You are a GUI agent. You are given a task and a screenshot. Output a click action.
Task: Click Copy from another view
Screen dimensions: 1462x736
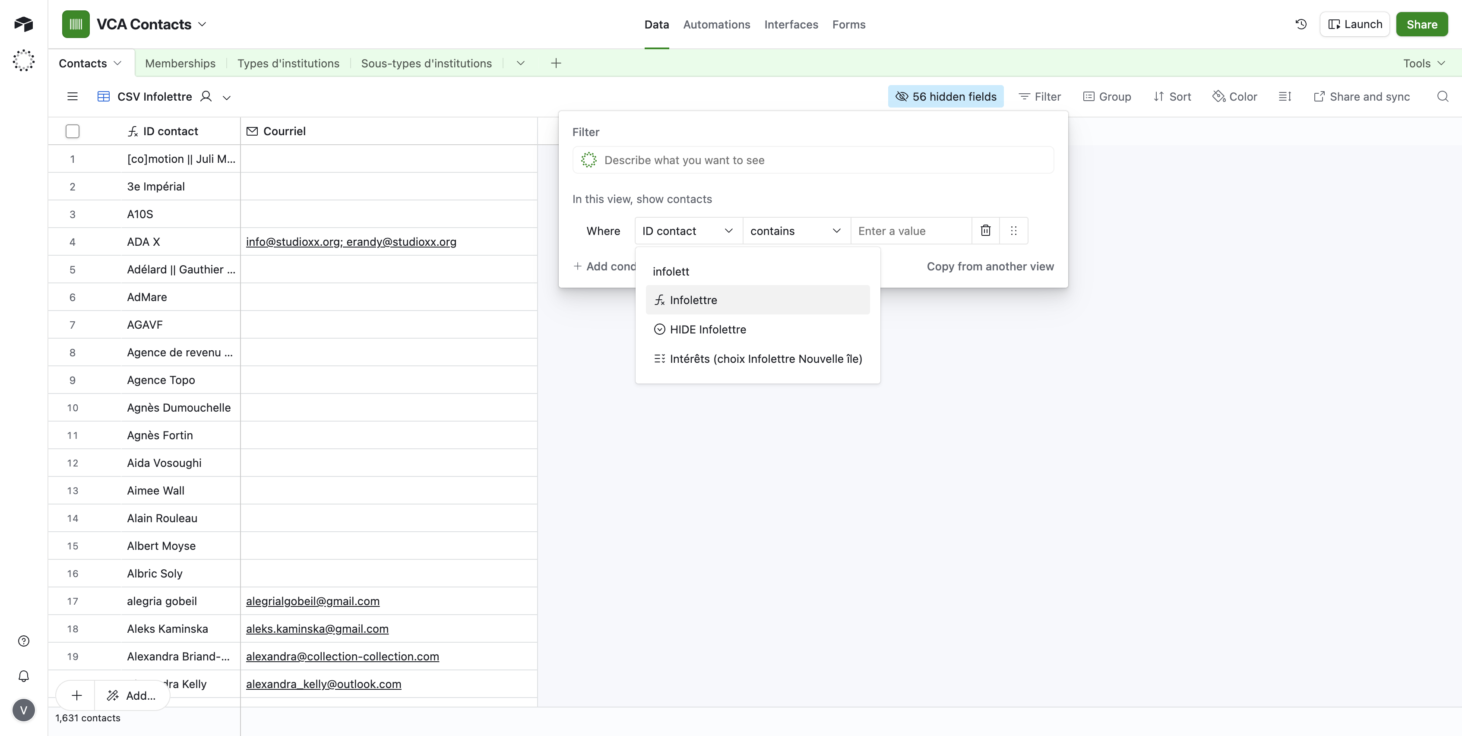click(x=990, y=266)
